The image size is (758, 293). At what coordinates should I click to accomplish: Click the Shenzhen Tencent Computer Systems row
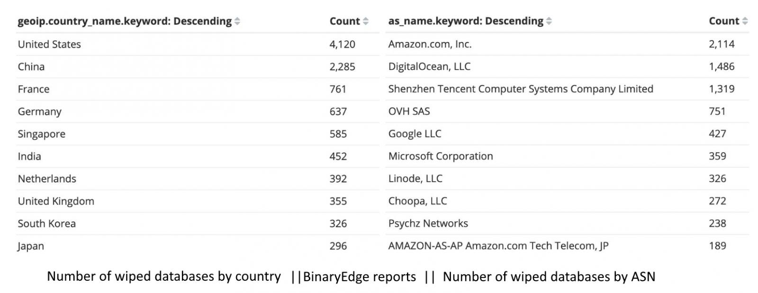click(x=521, y=88)
